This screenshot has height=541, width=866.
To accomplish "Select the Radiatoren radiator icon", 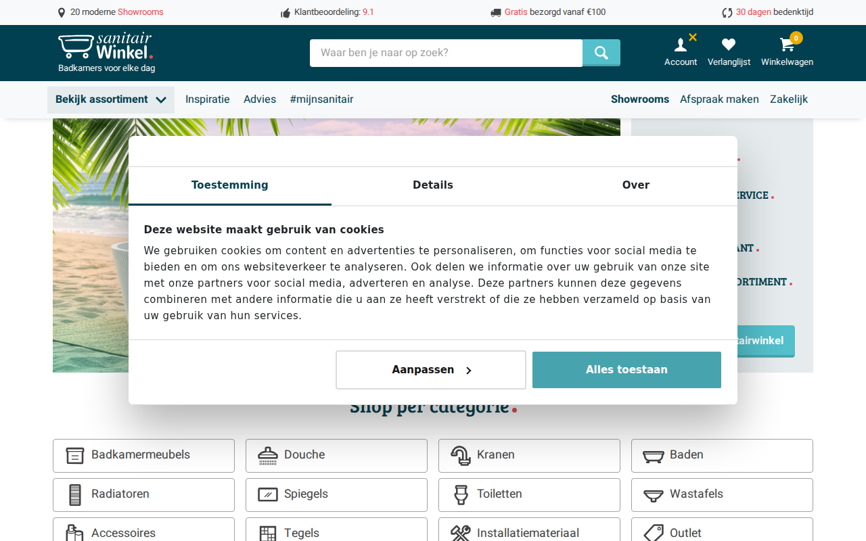I will click(x=75, y=495).
